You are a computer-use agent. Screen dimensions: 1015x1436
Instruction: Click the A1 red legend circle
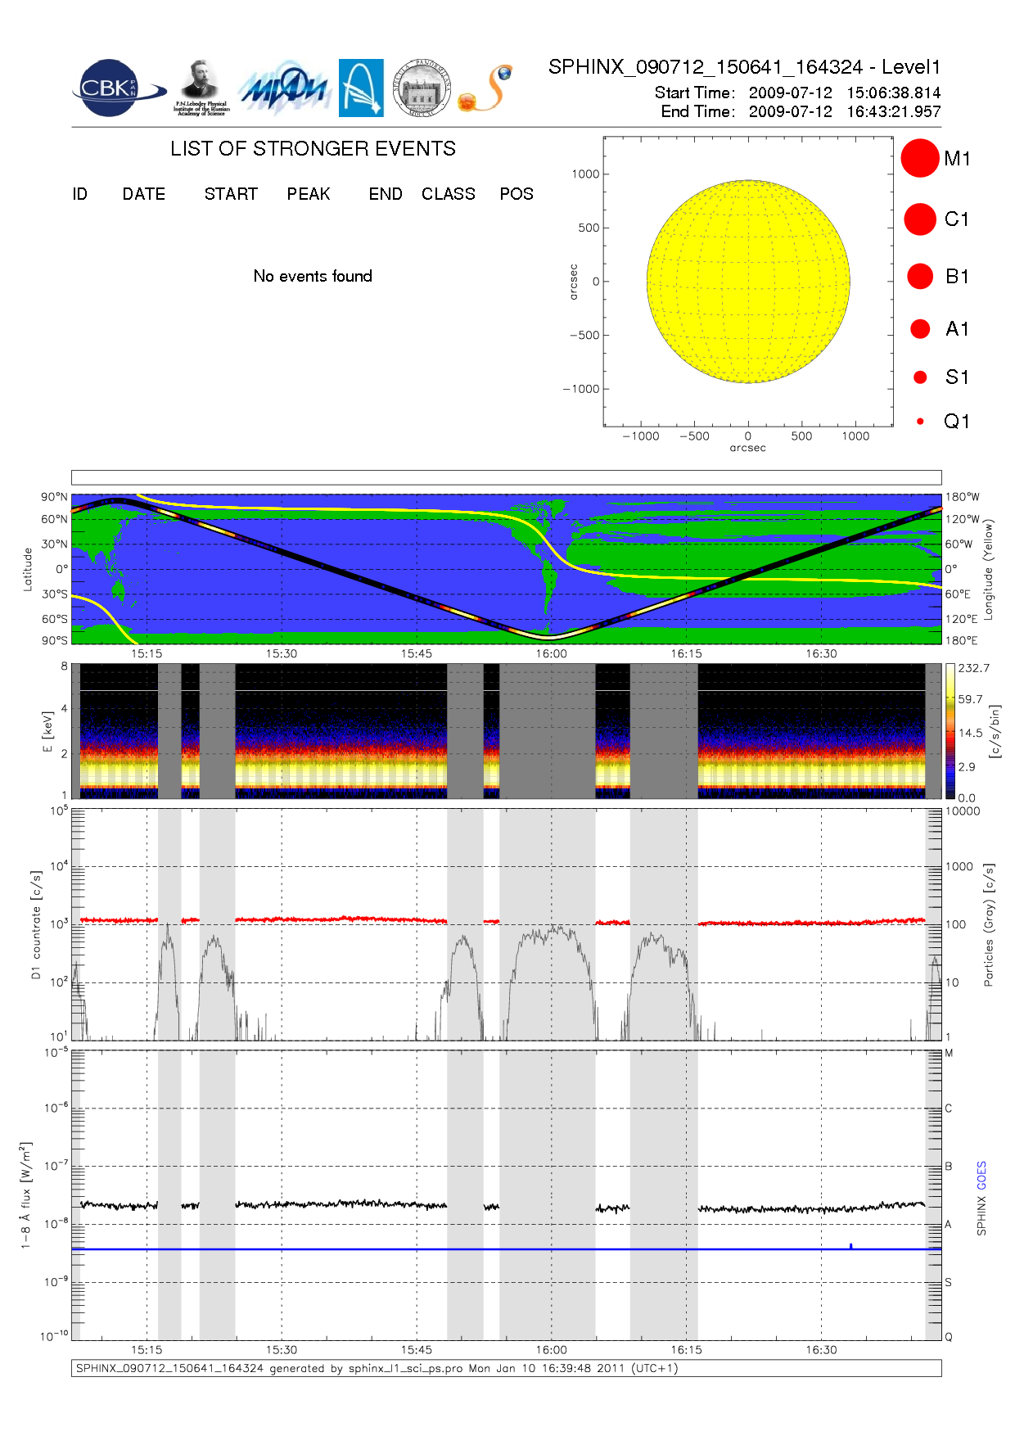click(x=920, y=328)
